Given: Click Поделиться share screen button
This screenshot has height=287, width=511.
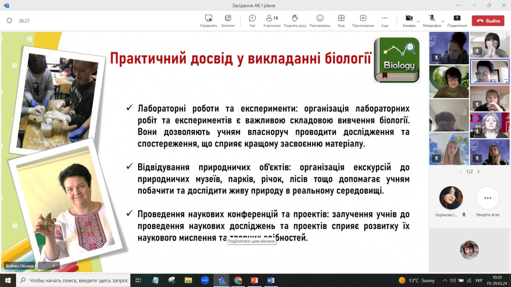Looking at the screenshot, I should click(x=457, y=20).
